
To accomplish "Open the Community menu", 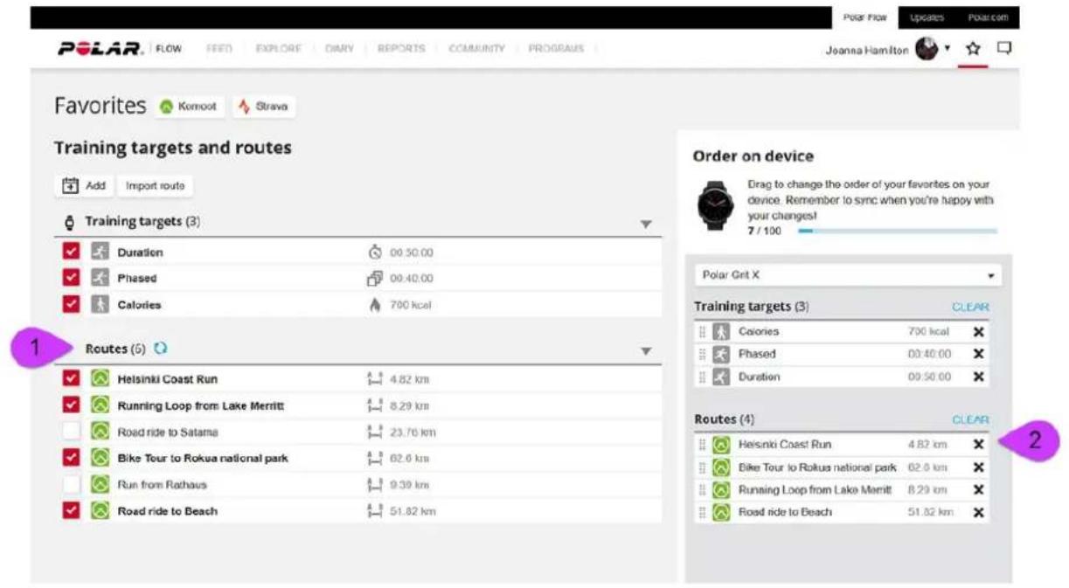I will click(x=476, y=49).
